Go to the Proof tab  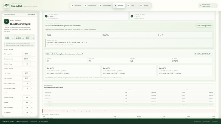pos(131,5)
